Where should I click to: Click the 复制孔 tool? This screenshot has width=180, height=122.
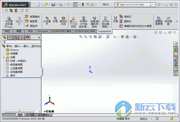pos(125,16)
